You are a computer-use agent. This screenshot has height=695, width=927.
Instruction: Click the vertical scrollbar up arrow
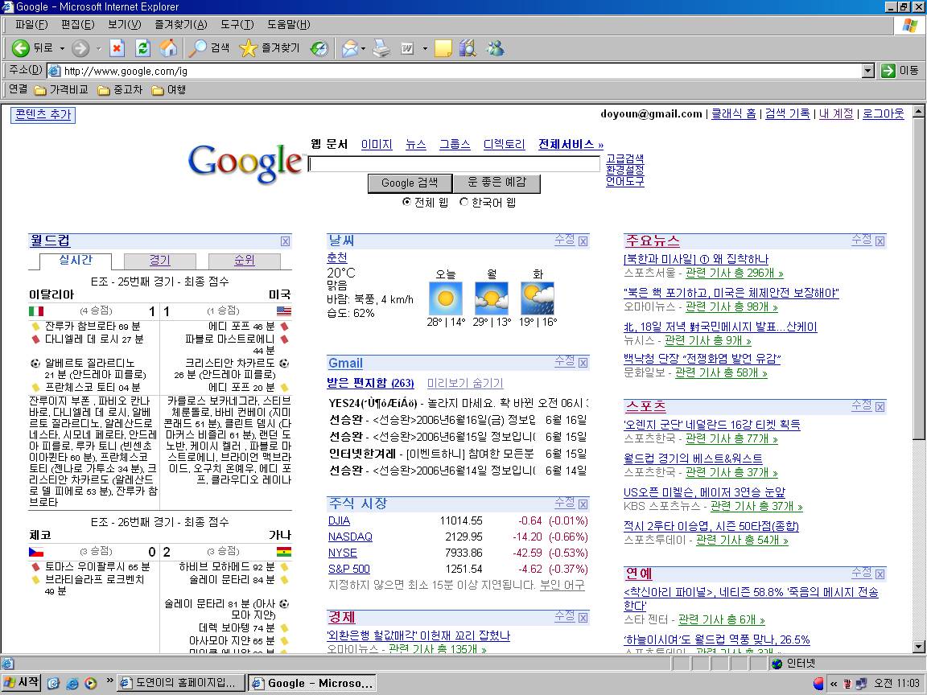918,111
